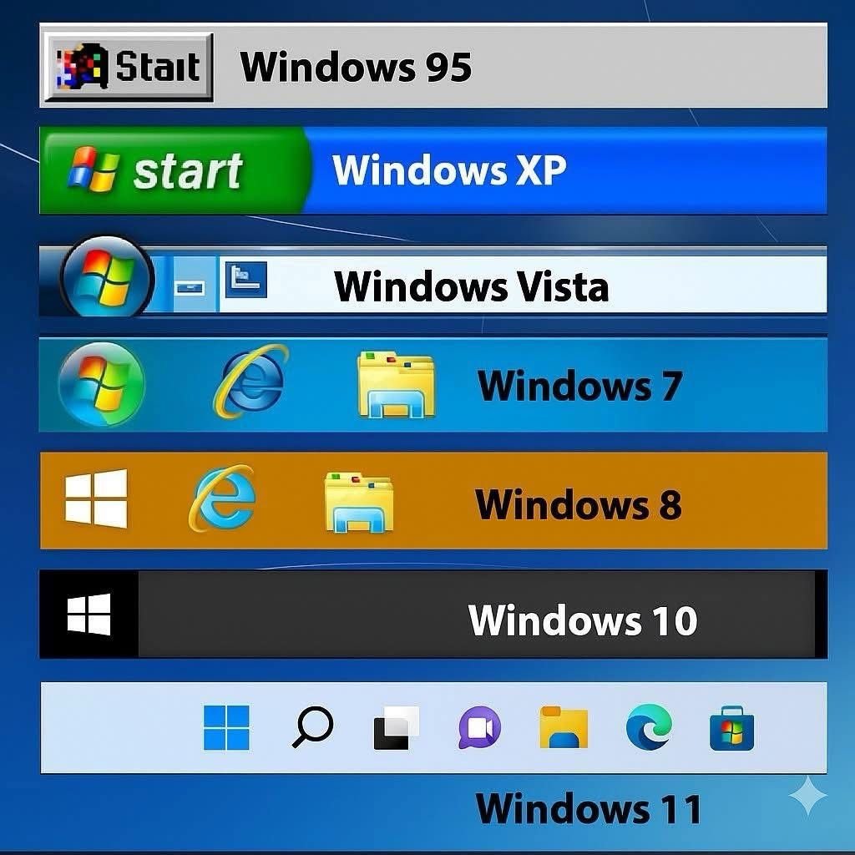Click the dark blue square Vista taskbar icon
This screenshot has height=855, width=855.
click(245, 279)
